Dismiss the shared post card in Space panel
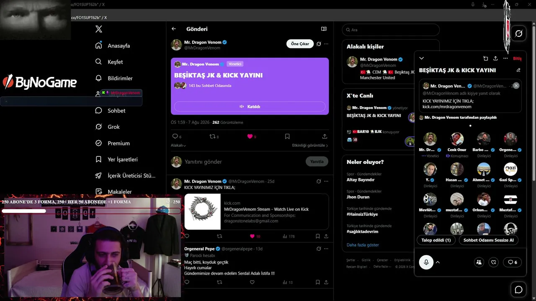536x301 pixels. click(x=516, y=86)
